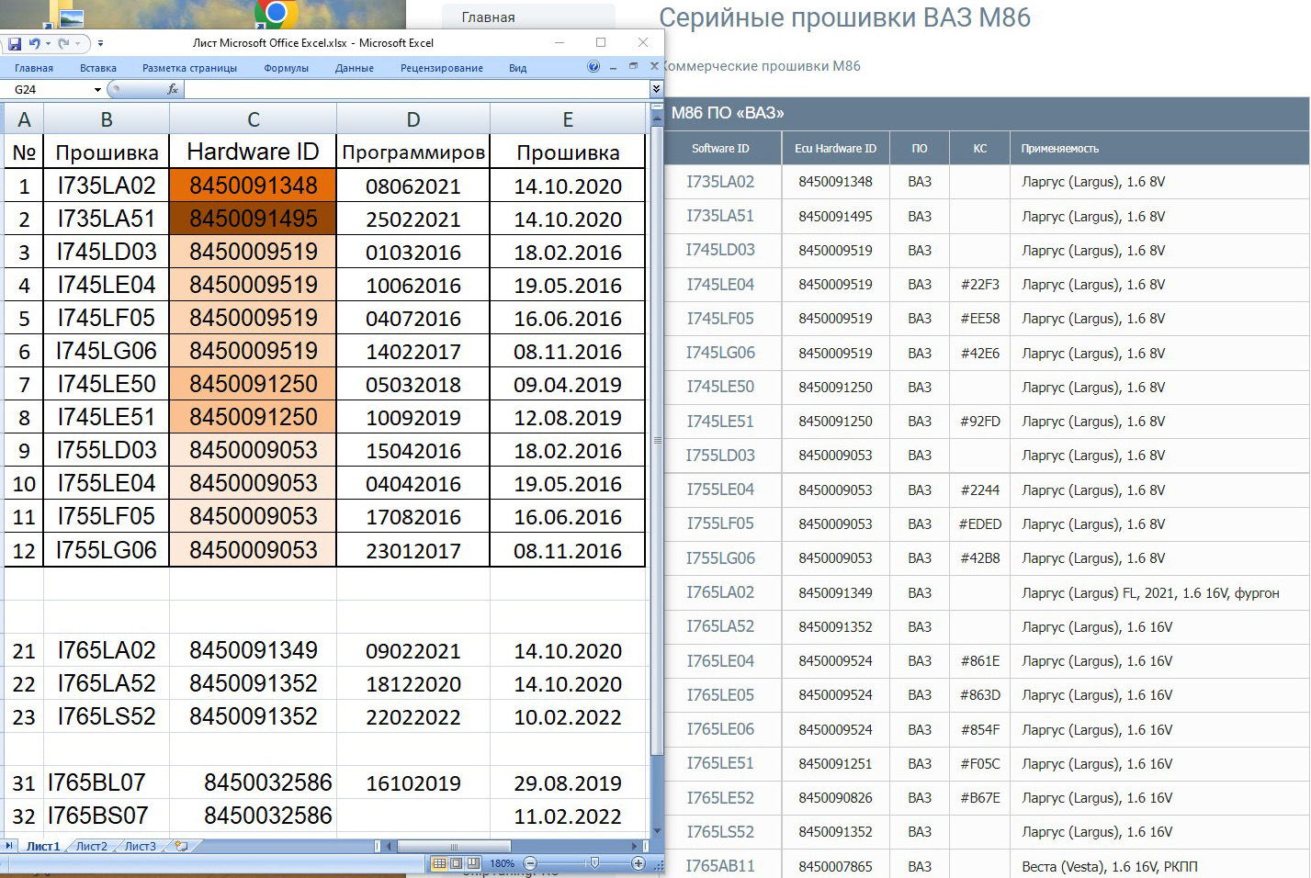
Task: Open firmware link I735LA02 on webpage
Action: pyautogui.click(x=720, y=182)
